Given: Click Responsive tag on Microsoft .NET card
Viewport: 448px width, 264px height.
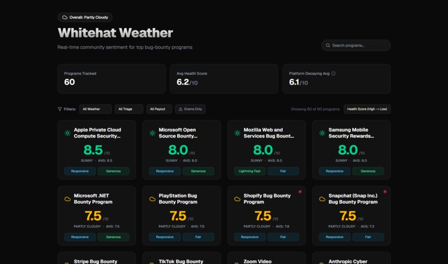Looking at the screenshot, I should (x=79, y=237).
